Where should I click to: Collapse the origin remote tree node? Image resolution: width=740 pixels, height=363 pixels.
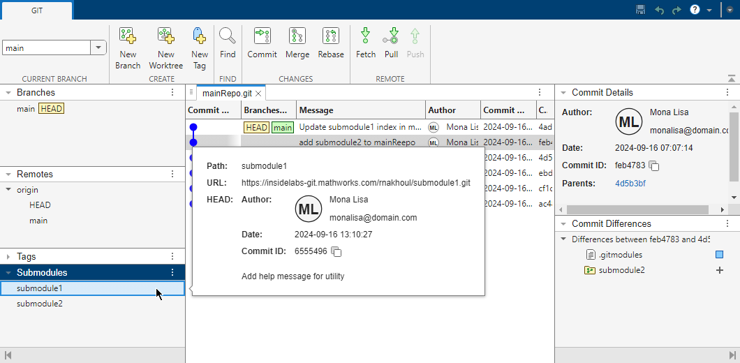click(8, 190)
